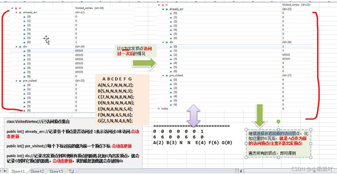Viewport: 337px width, 174px height.
Task: Click the green rotation handle of the selected text box
Action: tap(278, 121)
